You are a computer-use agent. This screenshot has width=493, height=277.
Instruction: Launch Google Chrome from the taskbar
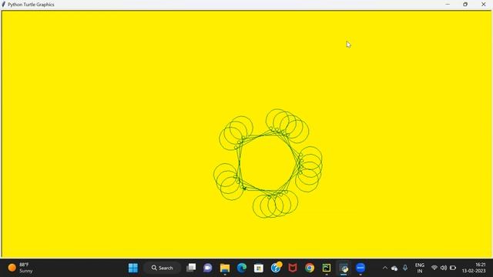(310, 268)
